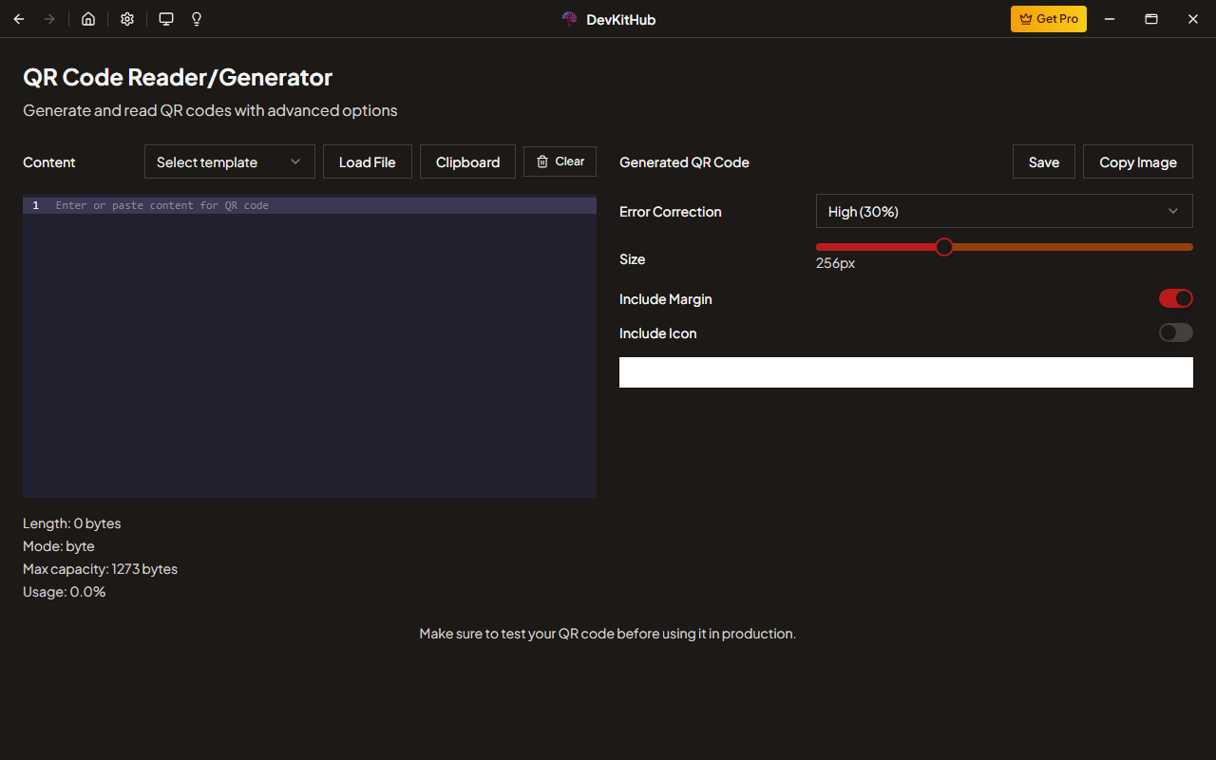Open the home page icon
The width and height of the screenshot is (1216, 760).
coord(88,19)
